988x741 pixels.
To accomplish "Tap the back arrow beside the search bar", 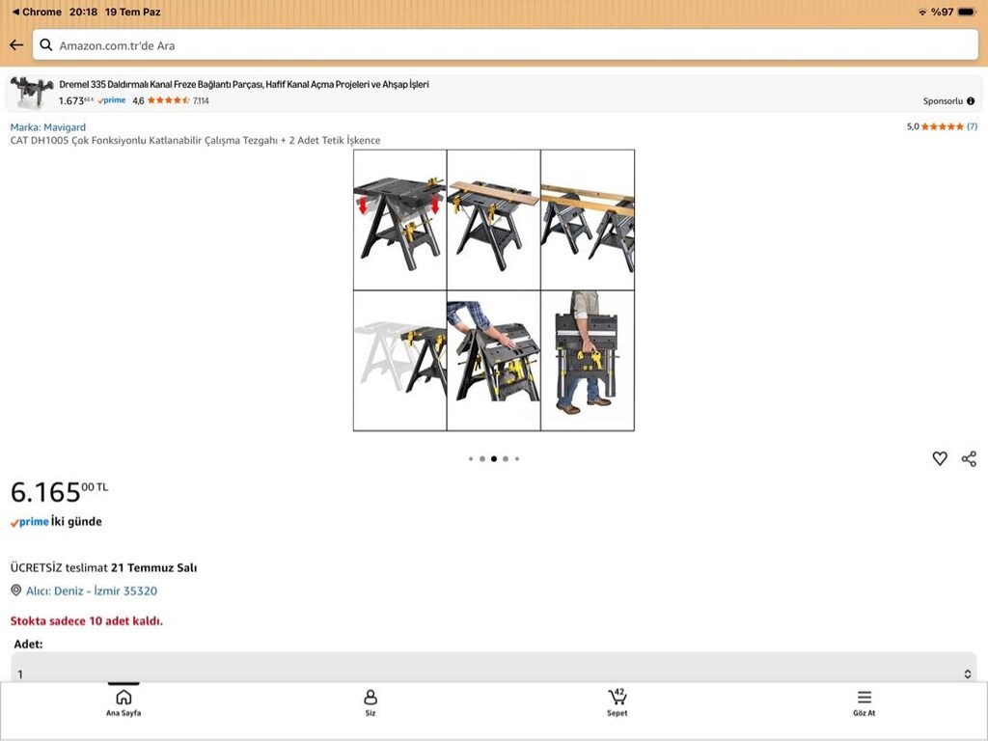I will click(16, 44).
